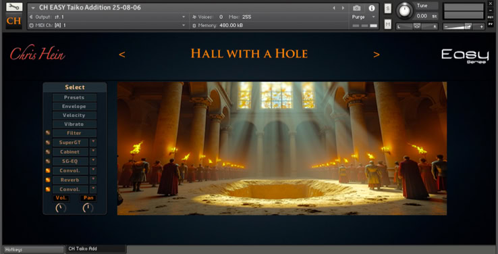
Task: Go to next preset with orange > arrow
Action: click(377, 55)
